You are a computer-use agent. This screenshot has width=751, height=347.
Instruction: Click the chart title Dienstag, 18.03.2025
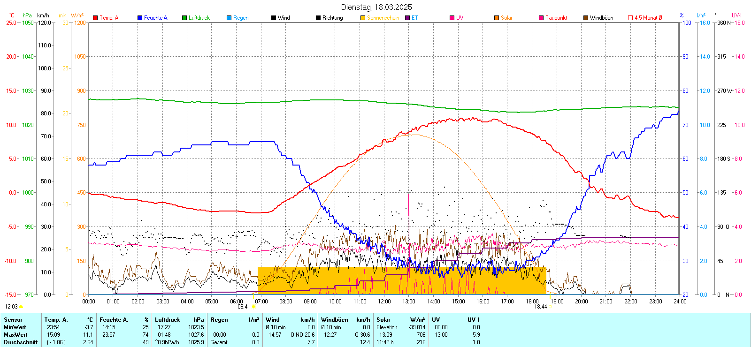[376, 7]
